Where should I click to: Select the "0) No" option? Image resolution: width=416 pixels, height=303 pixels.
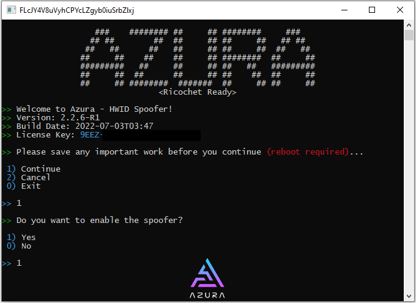click(19, 246)
